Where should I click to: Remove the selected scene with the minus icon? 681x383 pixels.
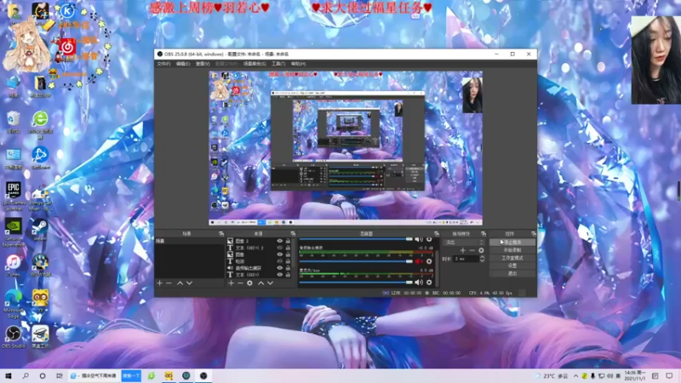[169, 283]
